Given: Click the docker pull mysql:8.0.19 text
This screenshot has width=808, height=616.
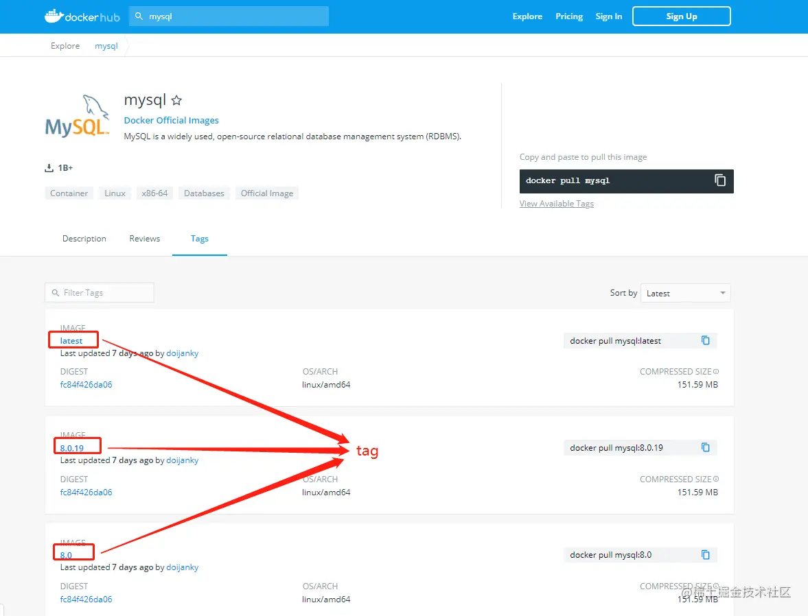Looking at the screenshot, I should click(x=616, y=448).
